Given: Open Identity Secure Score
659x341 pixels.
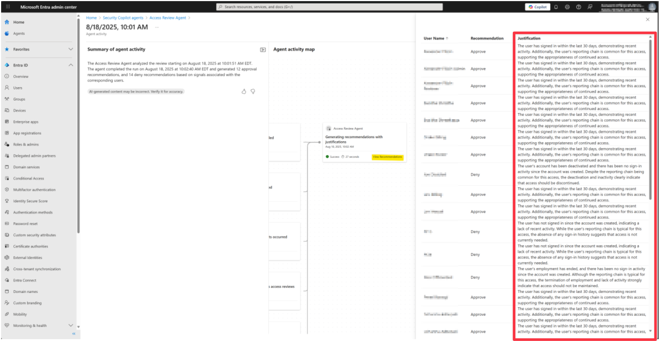Looking at the screenshot, I should (30, 201).
